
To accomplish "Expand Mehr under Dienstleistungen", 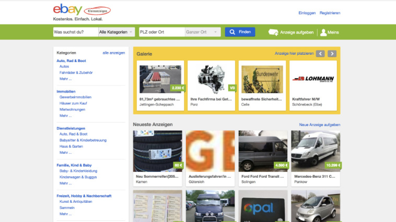I will [x=66, y=153].
